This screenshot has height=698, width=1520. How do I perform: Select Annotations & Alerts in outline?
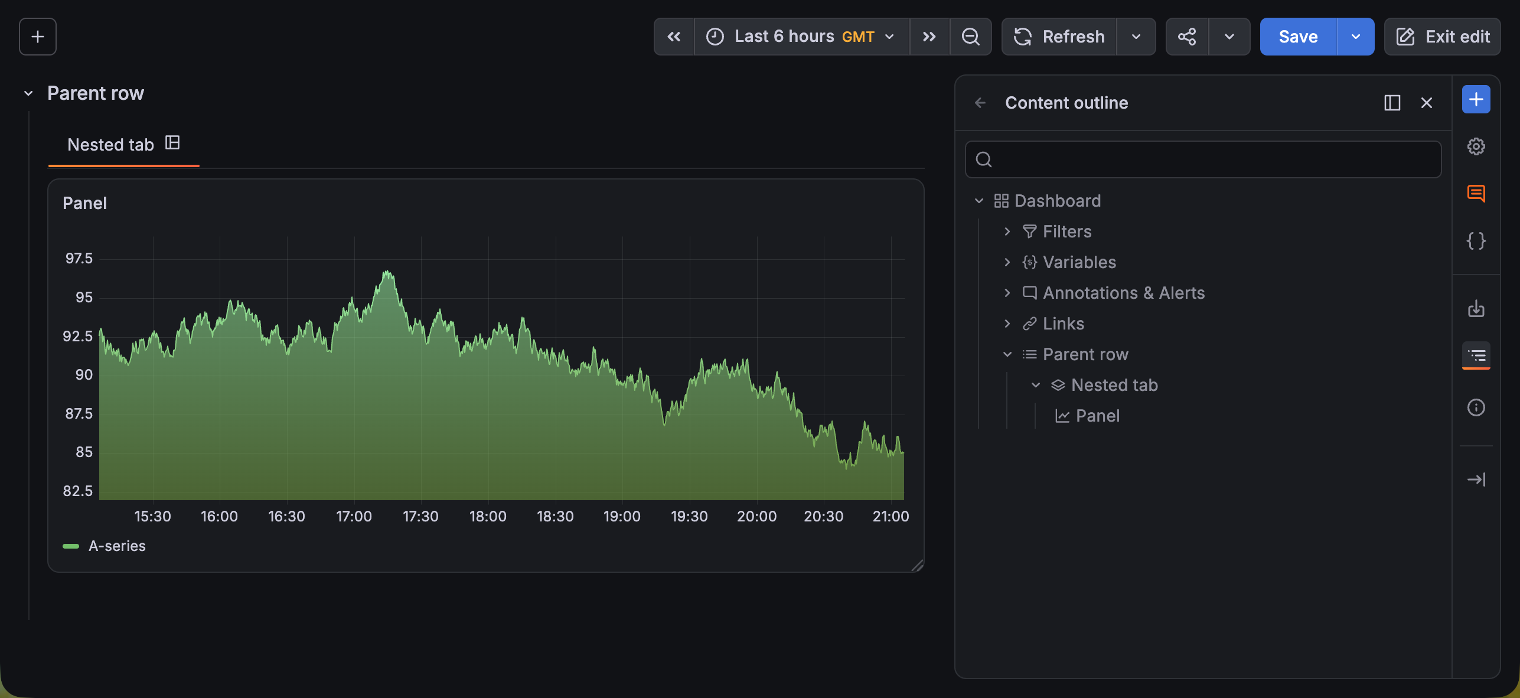coord(1124,293)
